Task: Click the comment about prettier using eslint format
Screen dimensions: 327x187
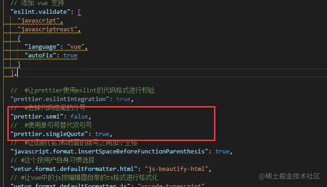Action: coord(83,90)
